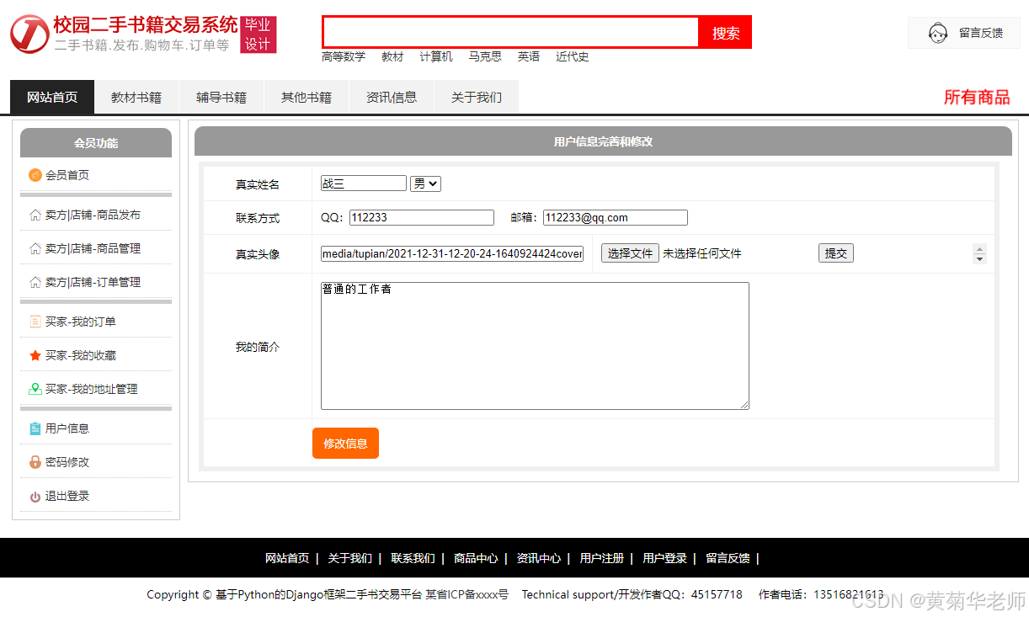Click footer link 商品中心
The image size is (1029, 617).
(x=476, y=558)
